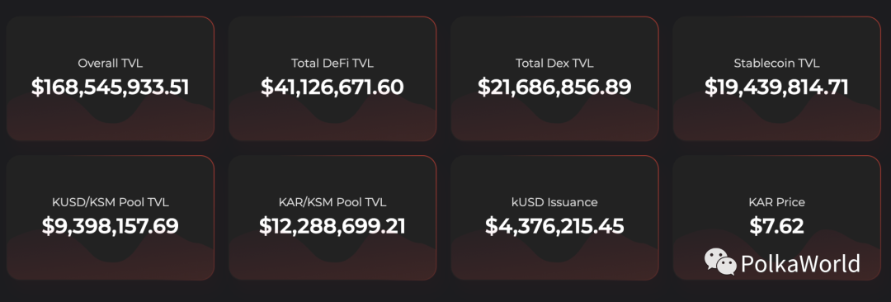Click the $19,439,814.71 figure

[x=777, y=87]
